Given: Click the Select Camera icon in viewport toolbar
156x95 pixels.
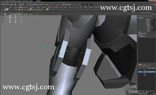Looking at the screenshot, I should pyautogui.click(x=2, y=14).
